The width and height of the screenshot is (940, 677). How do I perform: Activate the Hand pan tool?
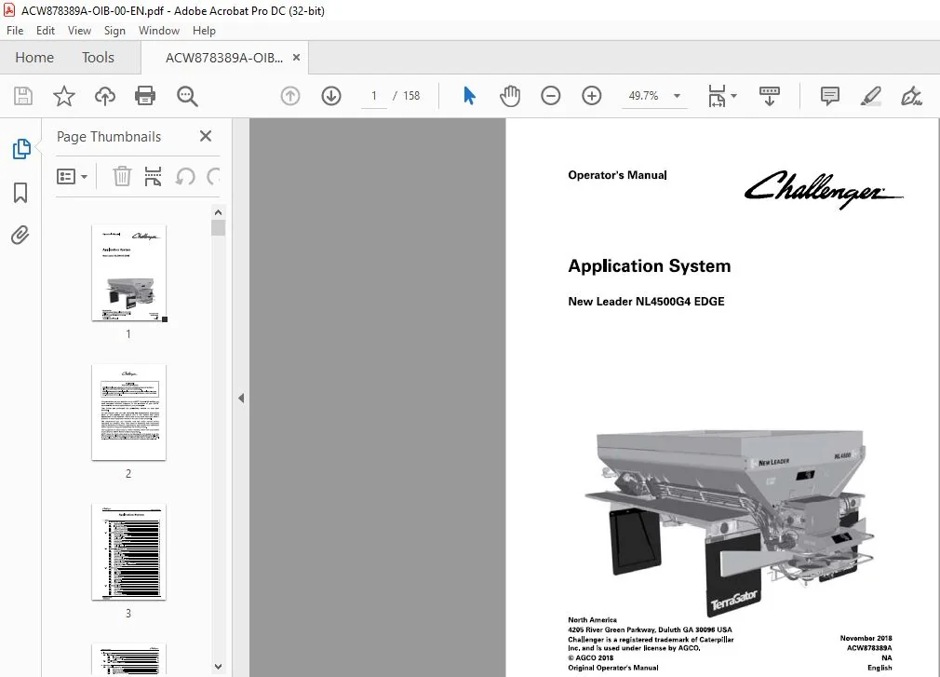tap(510, 96)
